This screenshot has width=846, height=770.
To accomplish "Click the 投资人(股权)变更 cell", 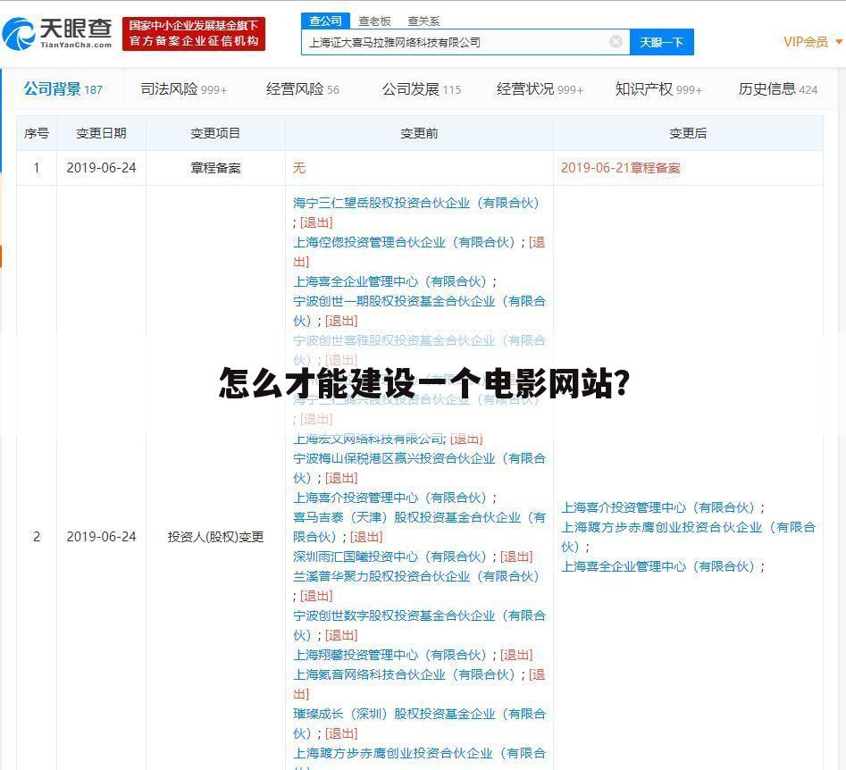I will [215, 537].
